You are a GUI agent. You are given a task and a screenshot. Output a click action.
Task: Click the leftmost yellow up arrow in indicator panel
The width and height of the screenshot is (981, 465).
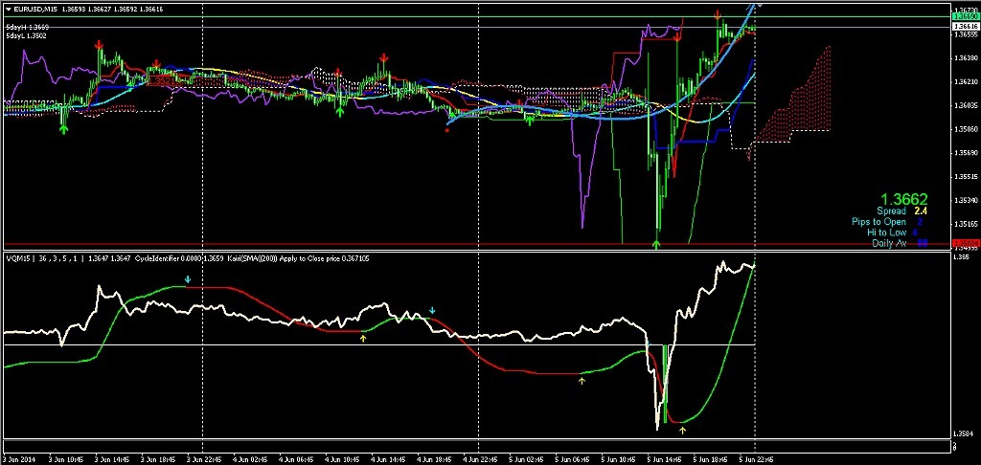click(x=362, y=337)
